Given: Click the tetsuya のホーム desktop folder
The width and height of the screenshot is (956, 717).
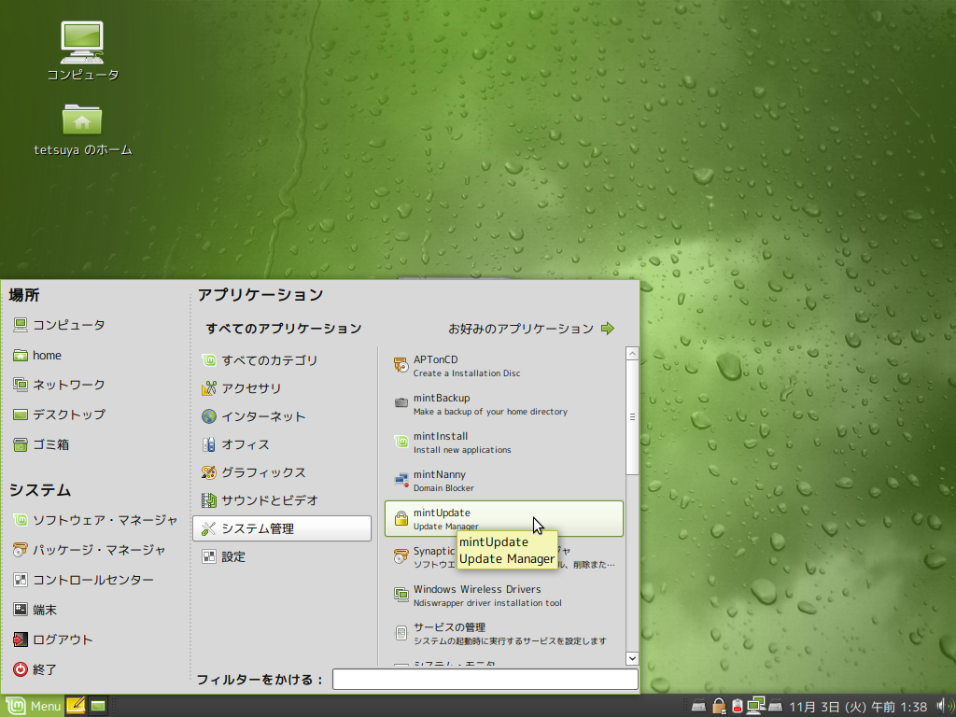Looking at the screenshot, I should 82,131.
